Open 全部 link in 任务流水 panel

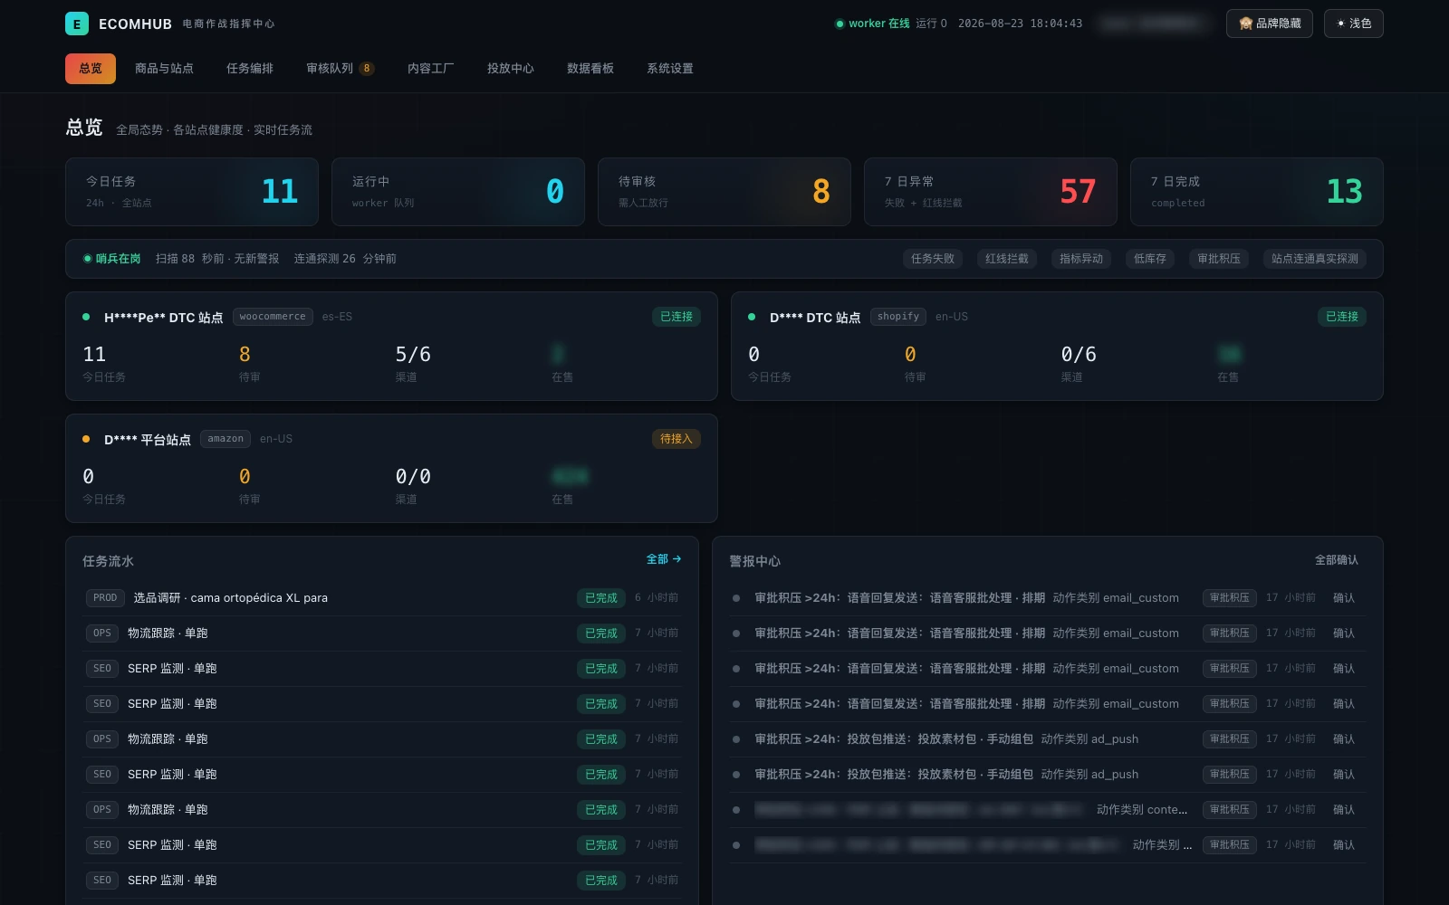click(664, 559)
